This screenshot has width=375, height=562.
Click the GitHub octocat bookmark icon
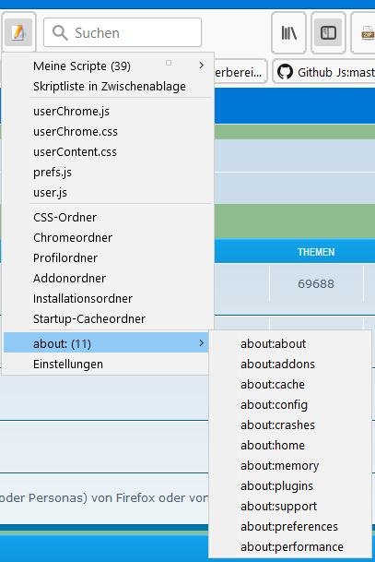click(x=285, y=72)
